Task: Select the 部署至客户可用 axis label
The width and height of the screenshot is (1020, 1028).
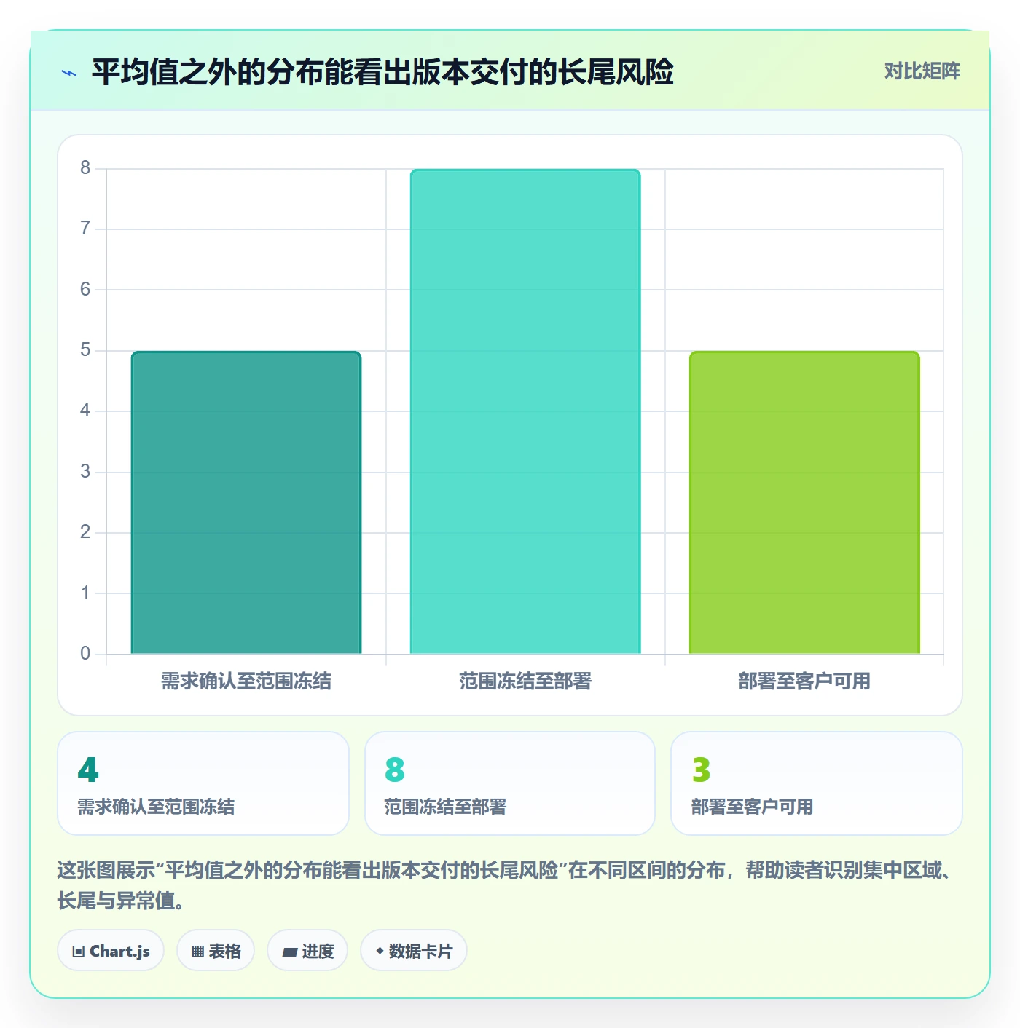Action: [x=804, y=681]
